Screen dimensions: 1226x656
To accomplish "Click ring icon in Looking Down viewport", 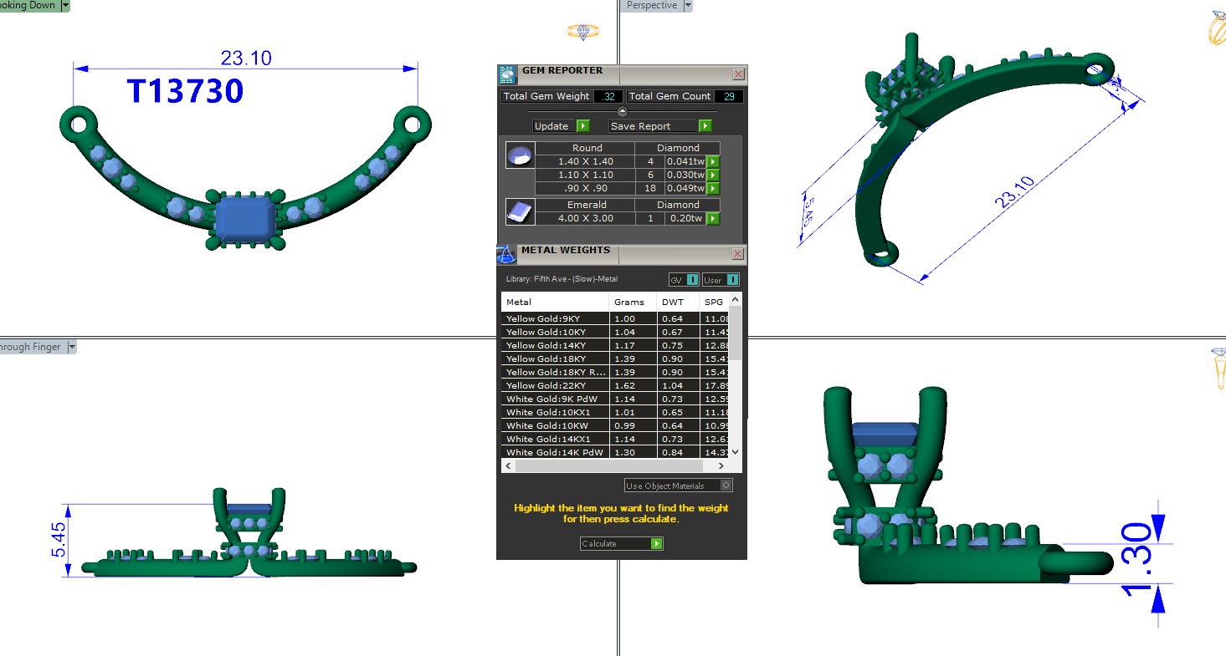I will click(x=582, y=32).
